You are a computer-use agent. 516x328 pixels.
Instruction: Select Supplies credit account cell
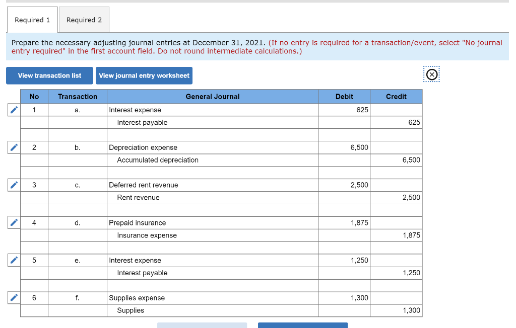[x=213, y=310]
